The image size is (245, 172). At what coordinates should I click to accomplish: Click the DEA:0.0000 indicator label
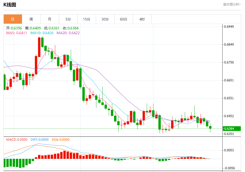point(61,140)
